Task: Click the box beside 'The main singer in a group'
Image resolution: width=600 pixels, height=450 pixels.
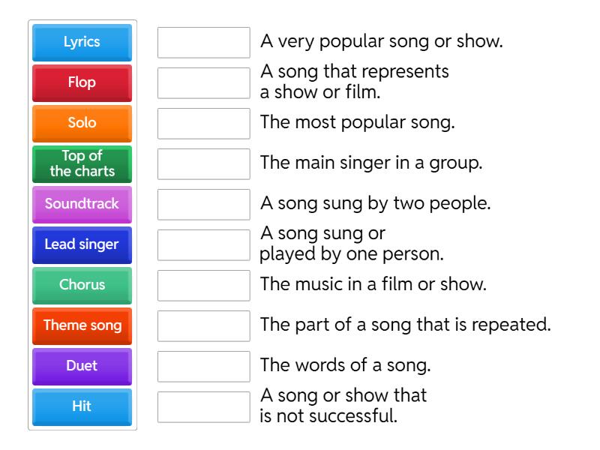Action: [x=203, y=163]
